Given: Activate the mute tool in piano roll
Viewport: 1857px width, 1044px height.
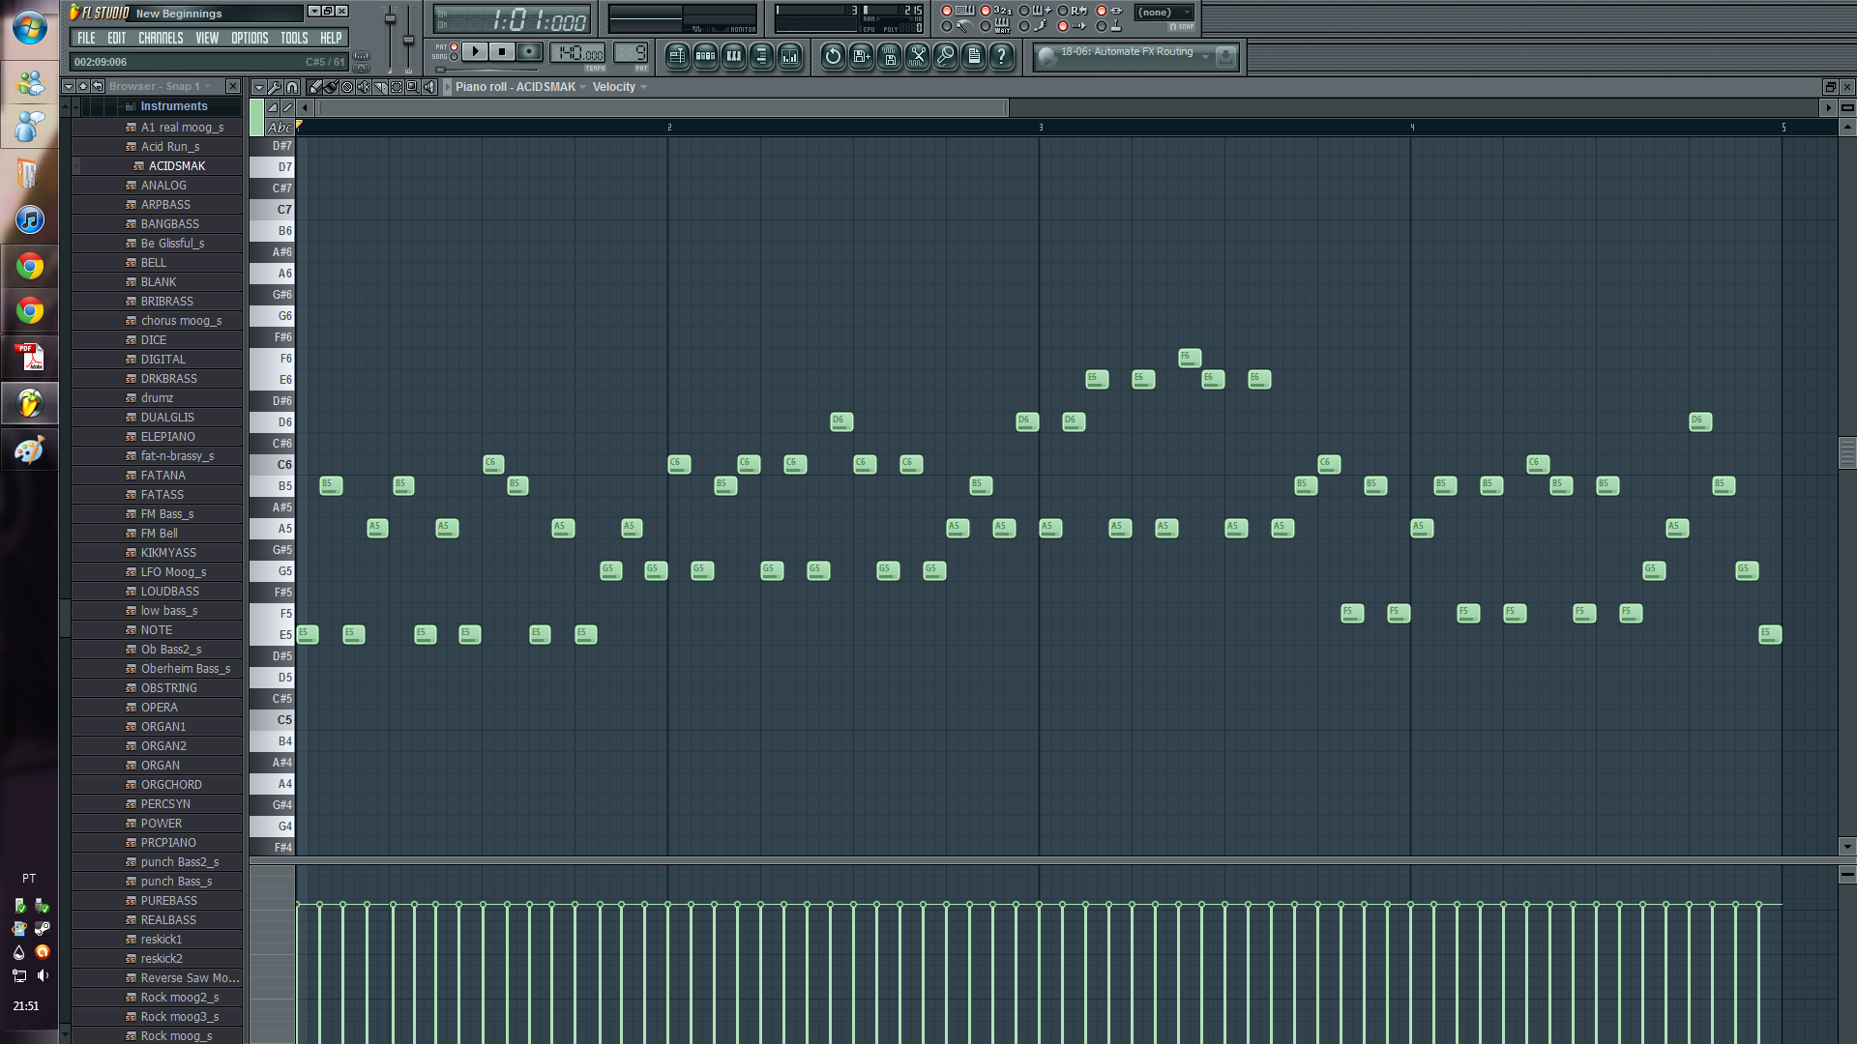Looking at the screenshot, I should click(x=364, y=87).
